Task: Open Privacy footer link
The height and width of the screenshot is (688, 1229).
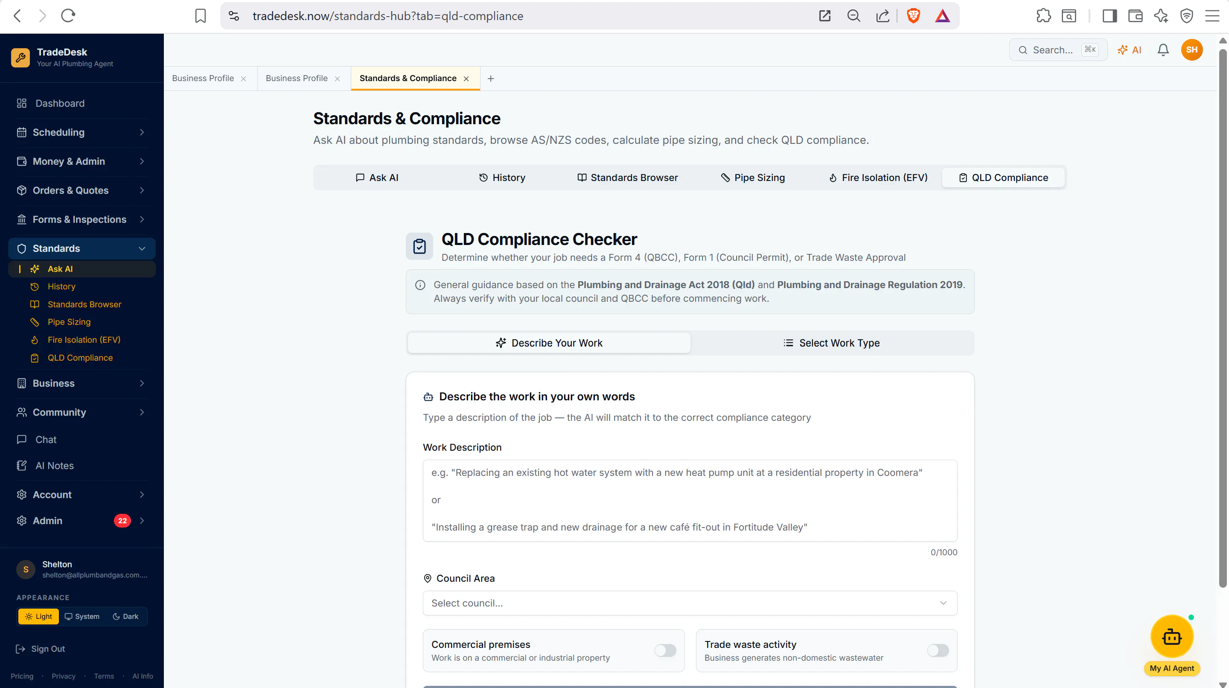Action: 64,676
